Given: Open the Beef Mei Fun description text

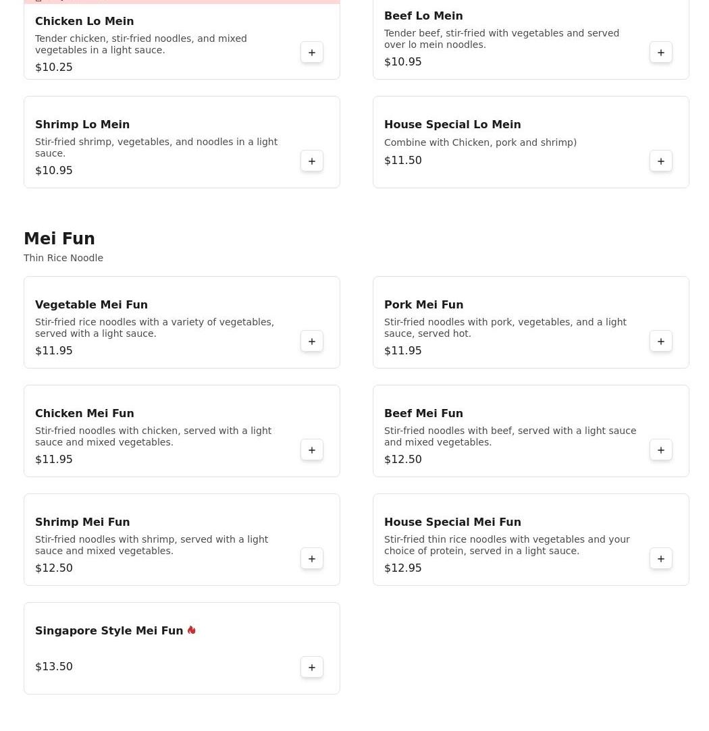Looking at the screenshot, I should coord(510,436).
